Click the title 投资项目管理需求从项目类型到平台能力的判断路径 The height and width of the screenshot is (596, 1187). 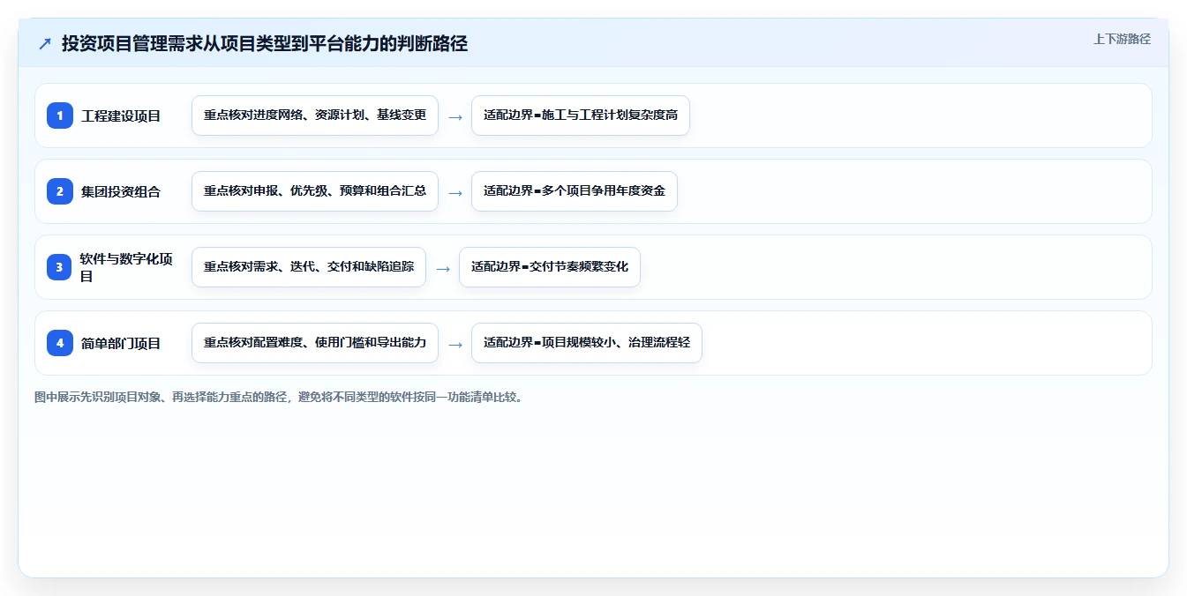pyautogui.click(x=265, y=43)
